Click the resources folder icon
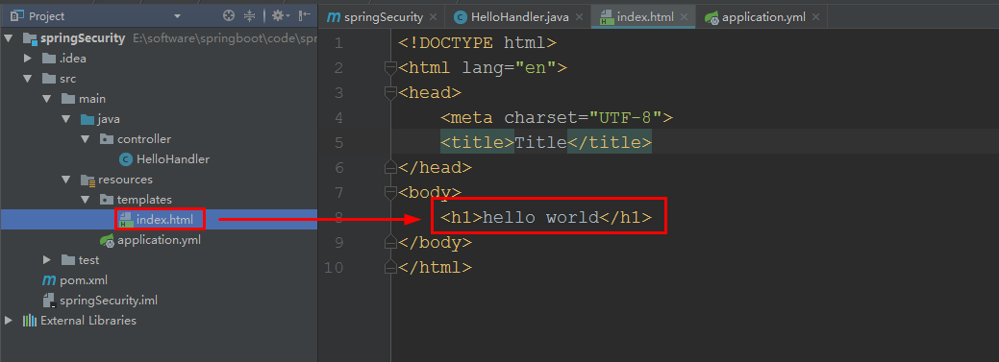 click(x=87, y=181)
